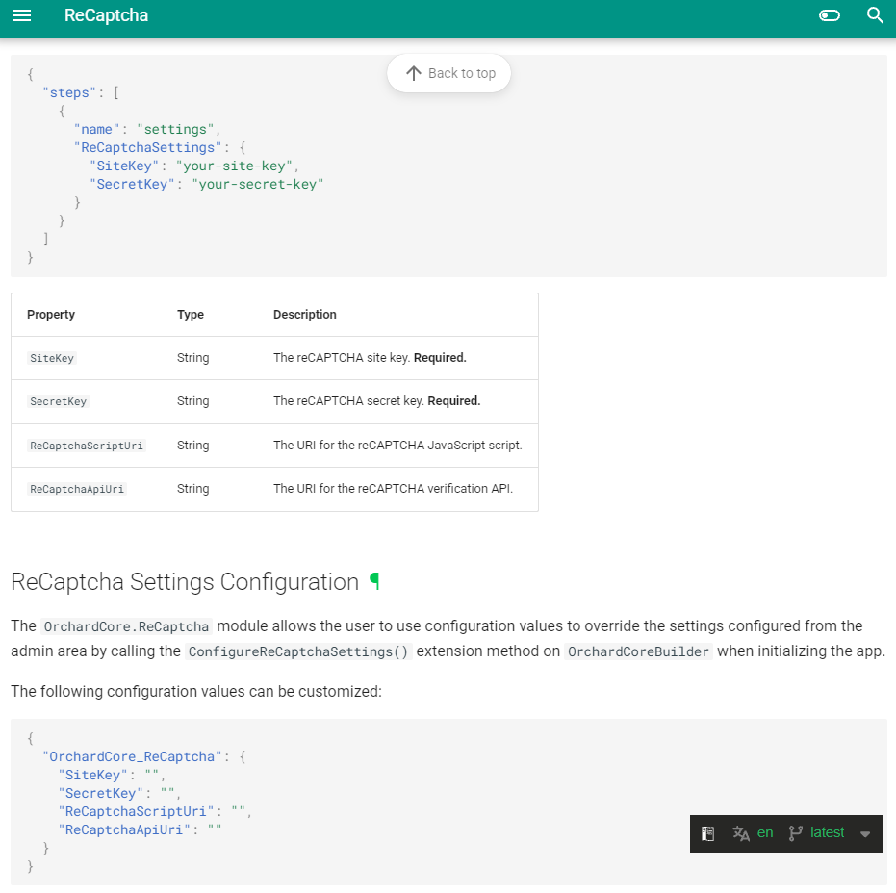
Task: Click the Description column header
Action: pyautogui.click(x=304, y=315)
